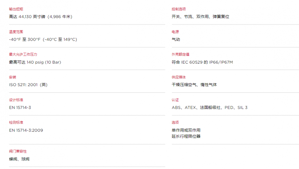Screen dimensions: 299x169
Task: Click the 控制选项 heading
Action: click(x=179, y=9)
